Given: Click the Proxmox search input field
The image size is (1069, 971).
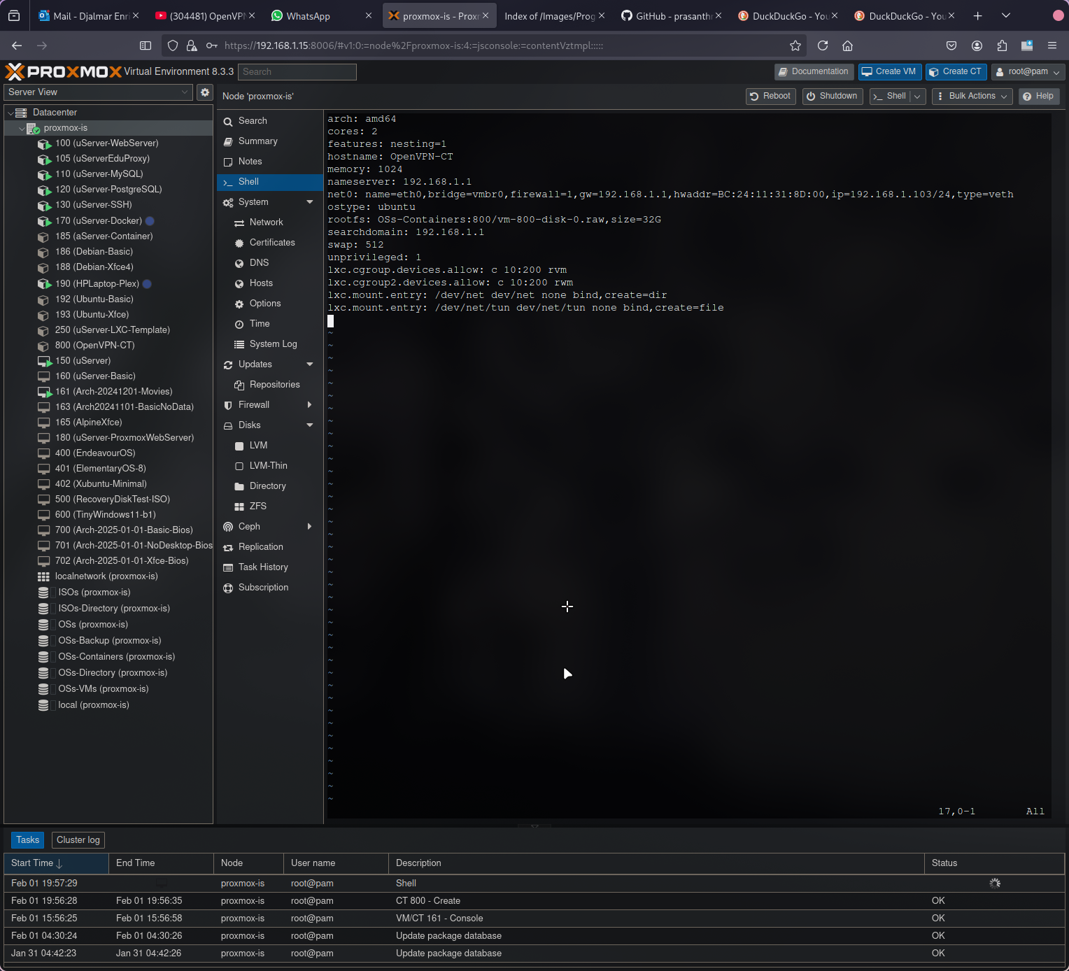Looking at the screenshot, I should (297, 72).
